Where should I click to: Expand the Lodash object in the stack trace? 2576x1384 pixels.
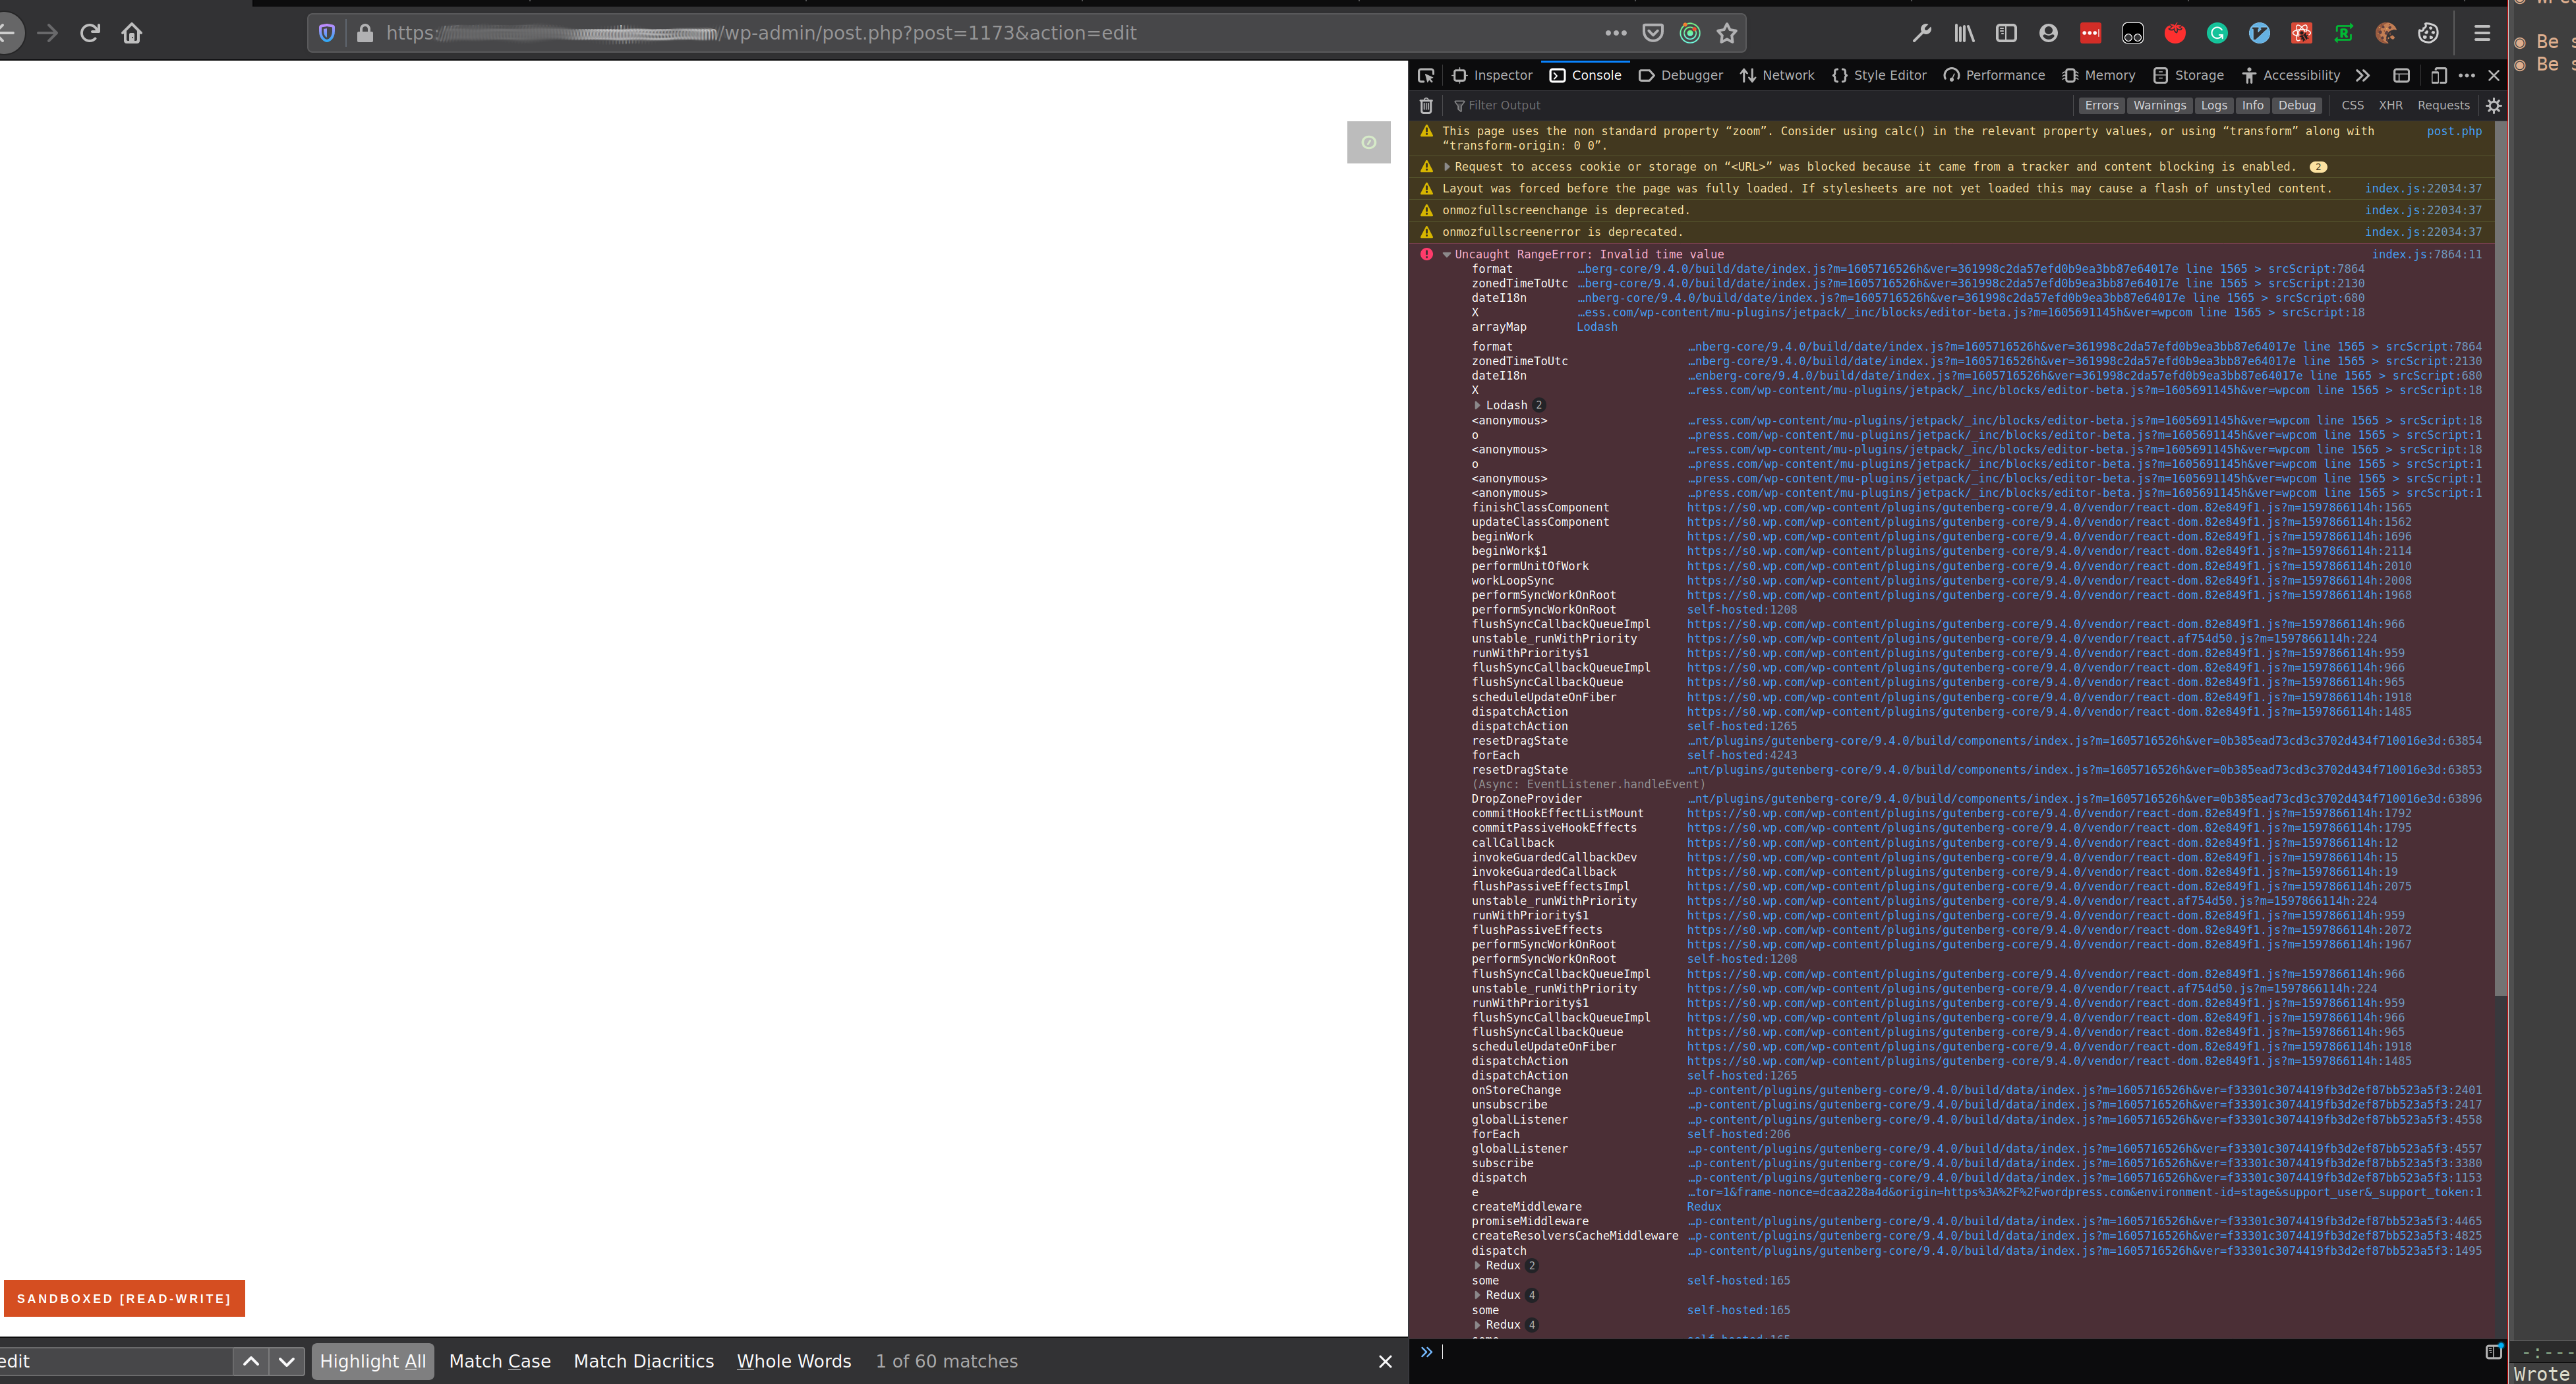tap(1478, 405)
